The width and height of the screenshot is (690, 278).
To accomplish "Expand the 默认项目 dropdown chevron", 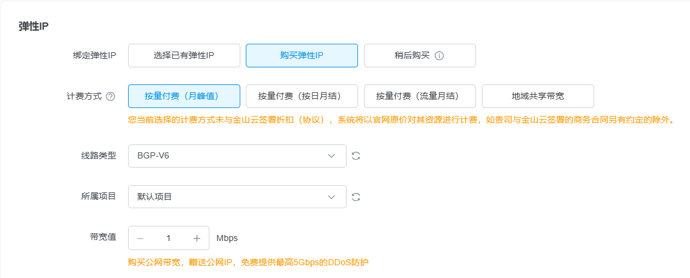I will [x=331, y=197].
